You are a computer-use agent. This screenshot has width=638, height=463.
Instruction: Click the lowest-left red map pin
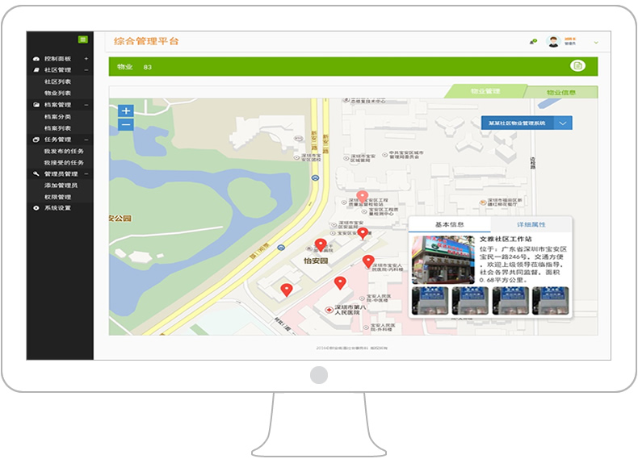click(x=287, y=290)
